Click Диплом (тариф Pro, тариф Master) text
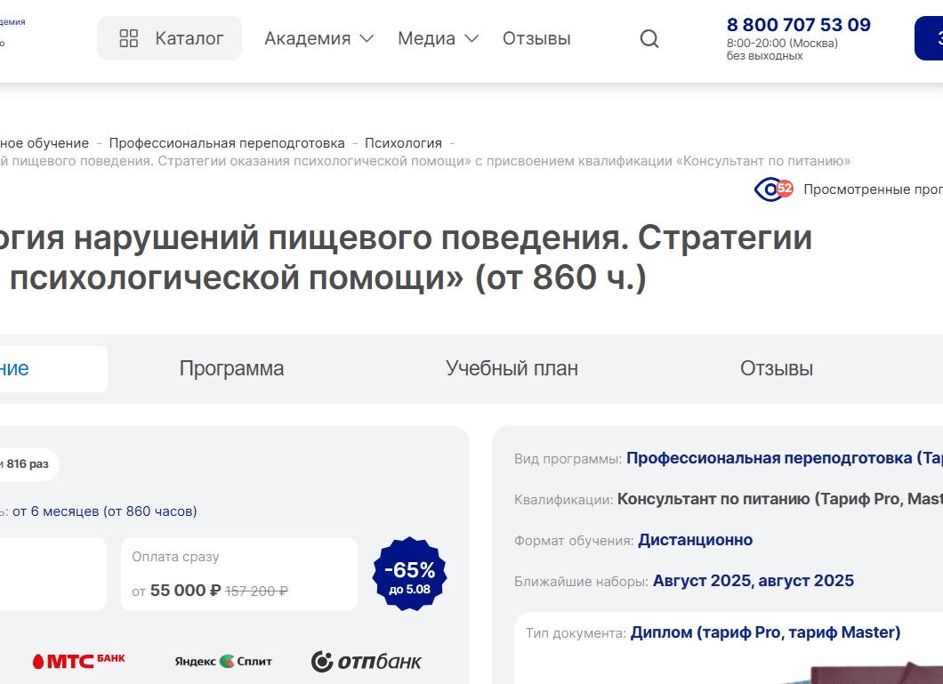Screen dimensions: 943x684 pyautogui.click(x=765, y=632)
